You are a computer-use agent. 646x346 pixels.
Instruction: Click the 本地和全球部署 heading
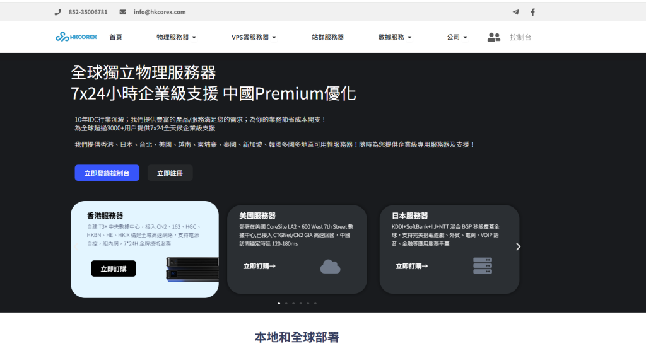point(297,337)
